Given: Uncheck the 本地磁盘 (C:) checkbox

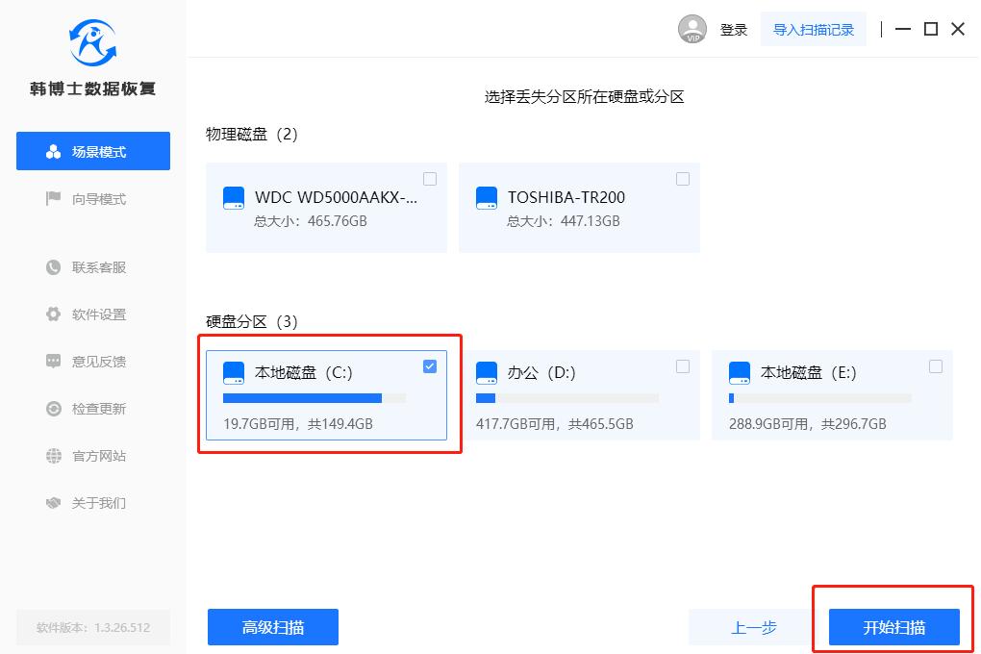Looking at the screenshot, I should coord(430,366).
